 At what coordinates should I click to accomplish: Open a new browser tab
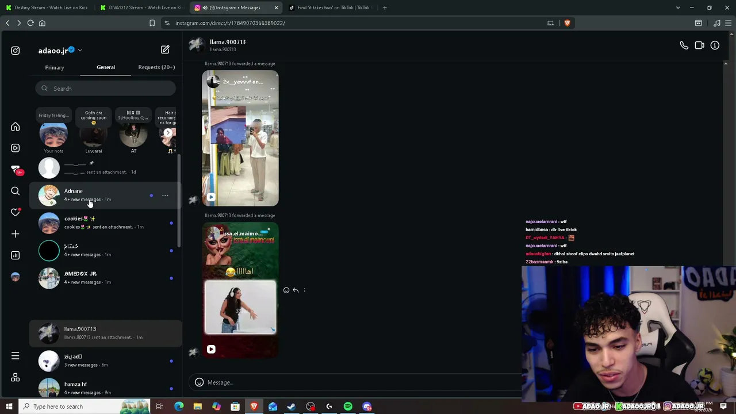tap(385, 7)
